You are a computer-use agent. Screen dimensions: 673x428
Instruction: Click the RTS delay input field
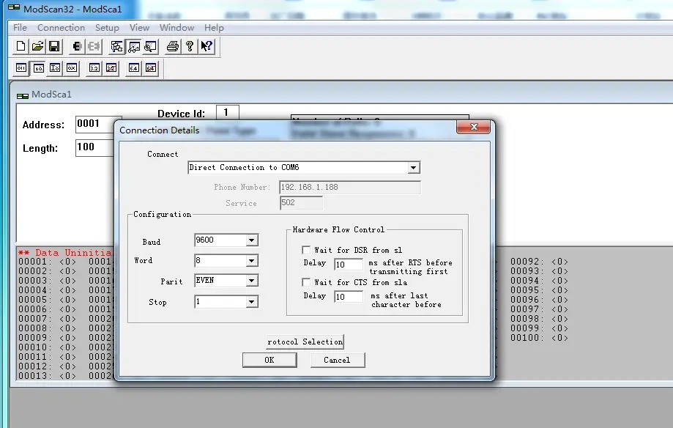349,265
